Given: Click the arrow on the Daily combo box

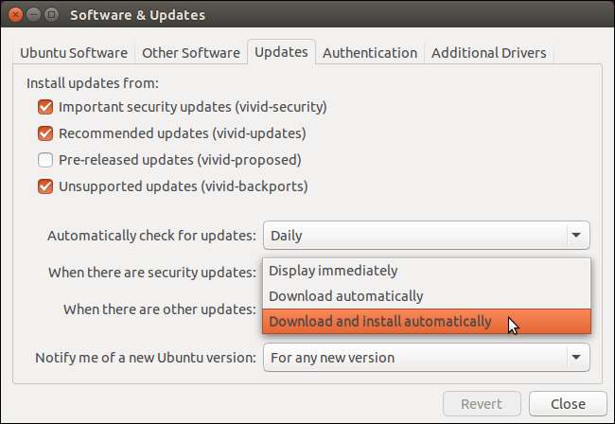Looking at the screenshot, I should click(575, 235).
